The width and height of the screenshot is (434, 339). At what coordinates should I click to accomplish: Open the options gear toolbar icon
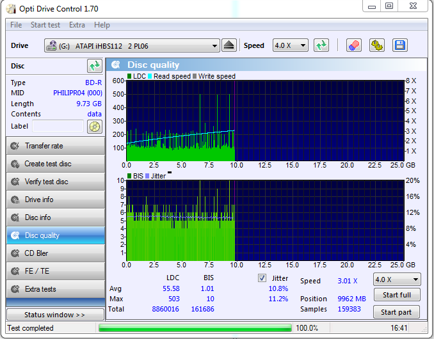376,45
